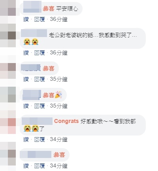Screen dimensions: 158x171
Task: Open 34分鐘 timestamp under Congrats comment
Action: (59, 139)
